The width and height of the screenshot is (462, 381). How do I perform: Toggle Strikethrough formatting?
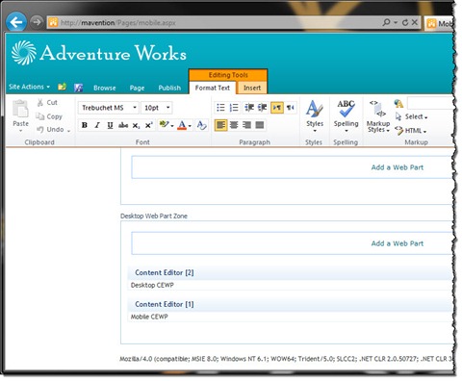tap(123, 125)
